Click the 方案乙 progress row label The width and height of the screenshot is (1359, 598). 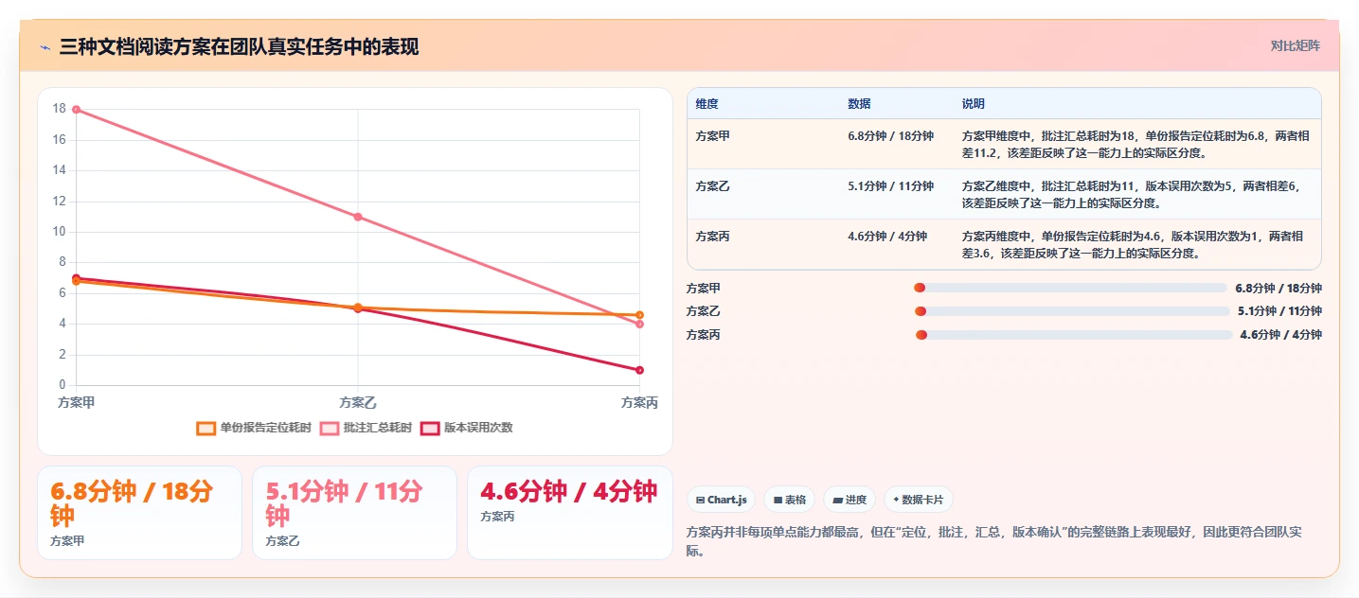704,311
